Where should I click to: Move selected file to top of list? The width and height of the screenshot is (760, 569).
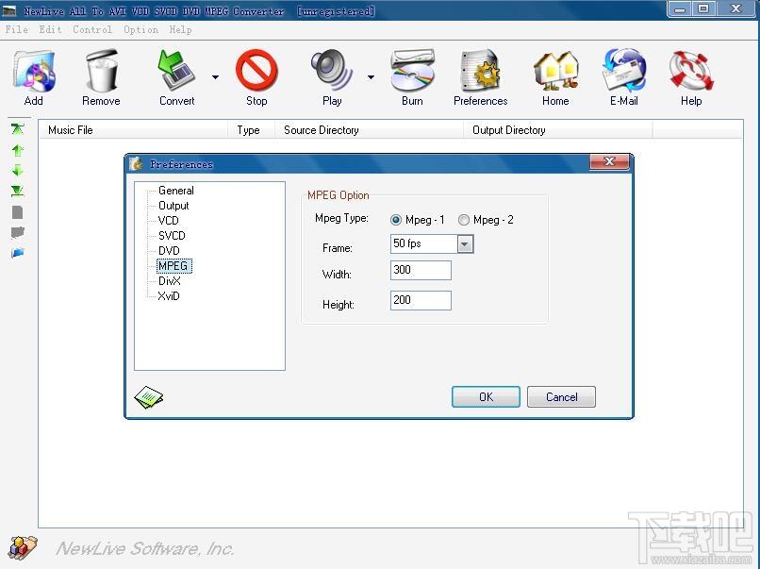tap(18, 129)
